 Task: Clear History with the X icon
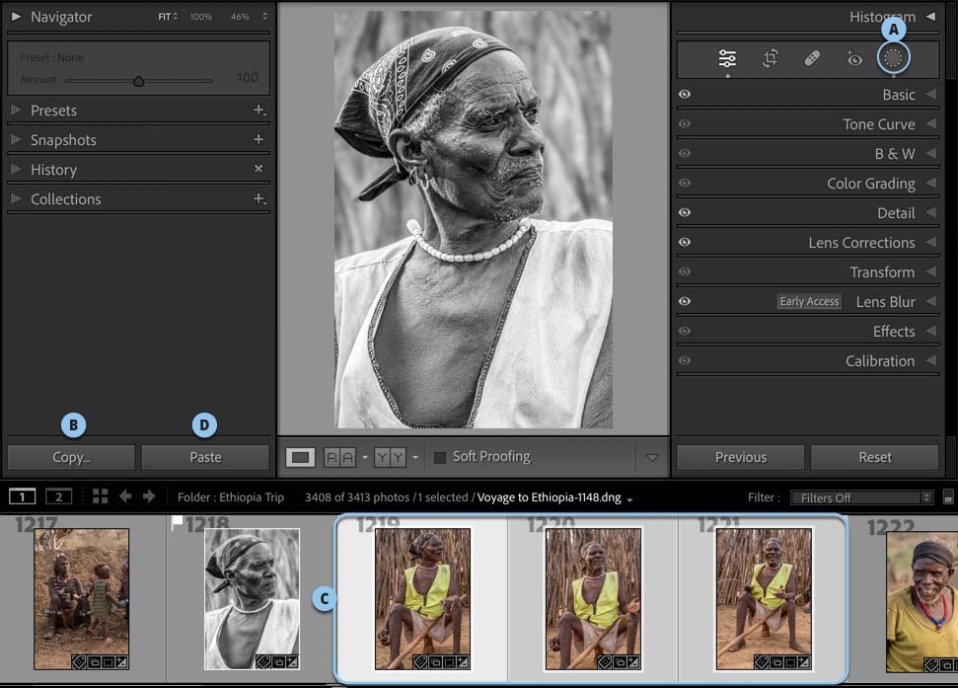tap(258, 169)
